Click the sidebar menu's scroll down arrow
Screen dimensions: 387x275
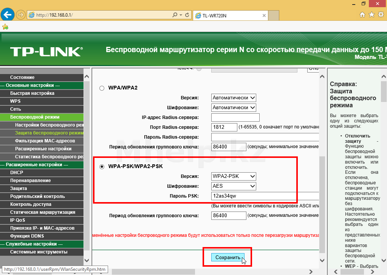pos(87,260)
